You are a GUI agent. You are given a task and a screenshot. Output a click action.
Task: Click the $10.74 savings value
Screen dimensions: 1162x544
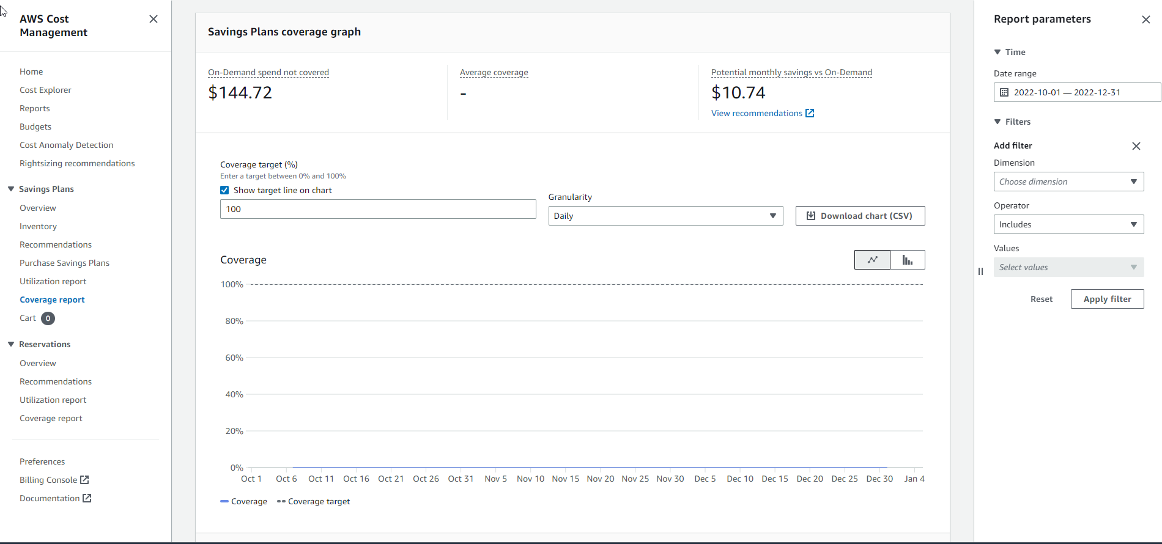738,92
